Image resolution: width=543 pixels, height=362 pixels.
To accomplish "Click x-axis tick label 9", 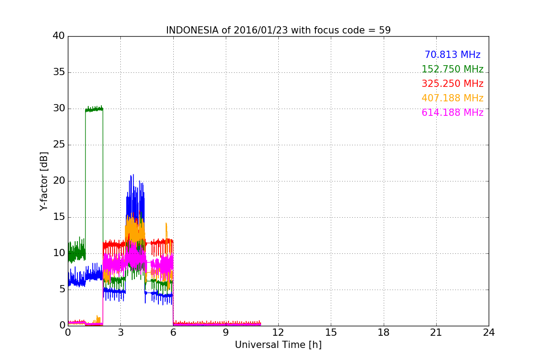I will coord(226,333).
